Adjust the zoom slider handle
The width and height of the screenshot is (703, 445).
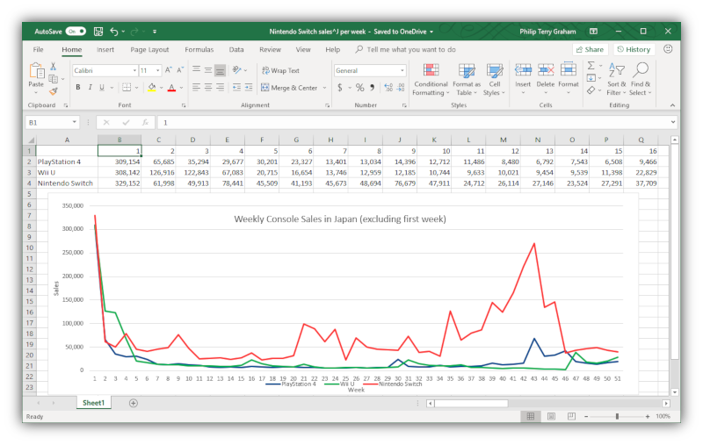[618, 416]
